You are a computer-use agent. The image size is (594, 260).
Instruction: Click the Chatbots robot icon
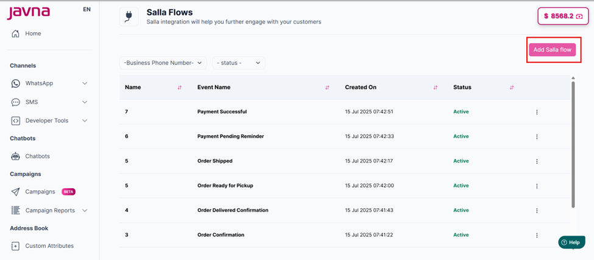(x=15, y=156)
